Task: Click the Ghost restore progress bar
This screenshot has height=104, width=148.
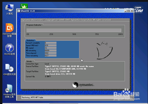Action: point(74,30)
